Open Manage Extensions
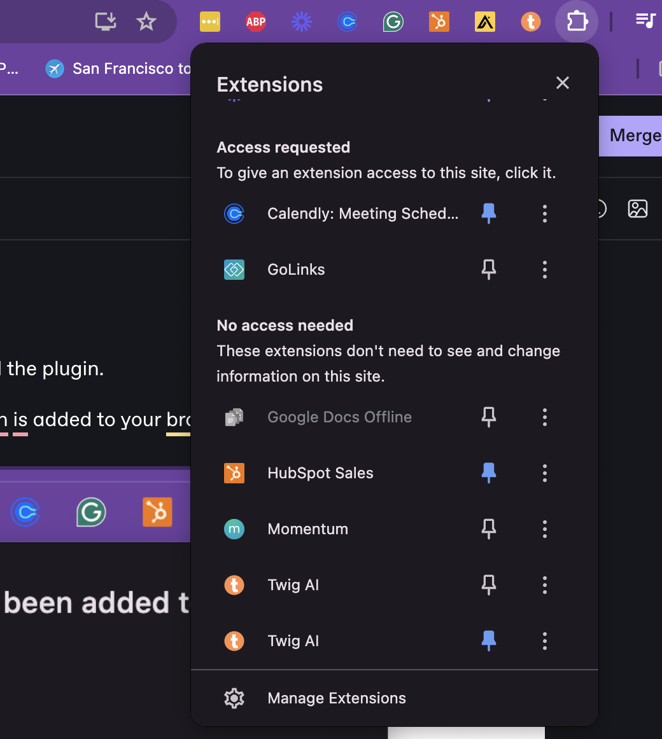This screenshot has width=662, height=739. pos(336,698)
